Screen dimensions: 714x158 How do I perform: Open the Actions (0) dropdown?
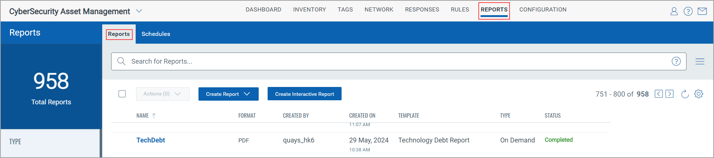pyautogui.click(x=163, y=94)
